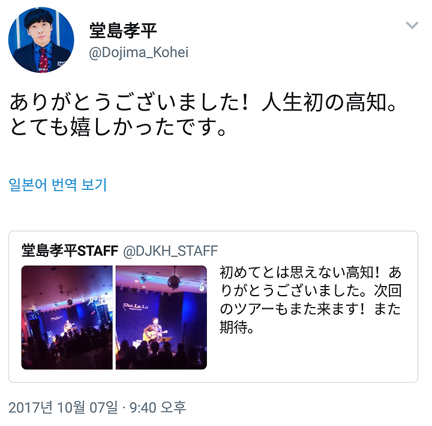Click the 堂島孝平STAFF quoted account name

point(70,251)
